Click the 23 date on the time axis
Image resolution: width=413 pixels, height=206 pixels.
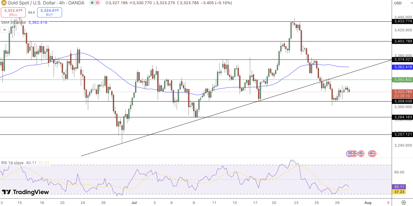pos(296,203)
